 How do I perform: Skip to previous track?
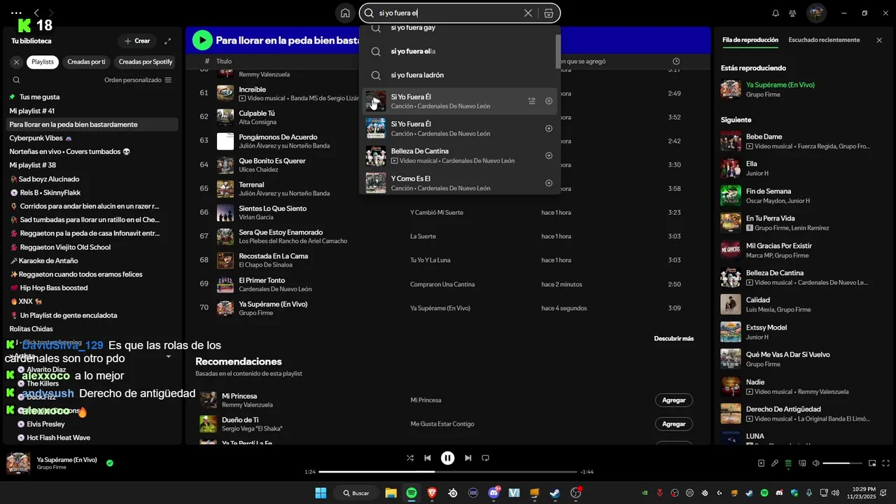[x=428, y=458]
